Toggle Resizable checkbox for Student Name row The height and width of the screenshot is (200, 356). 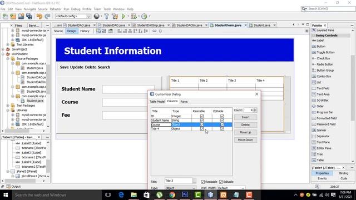pyautogui.click(x=201, y=120)
